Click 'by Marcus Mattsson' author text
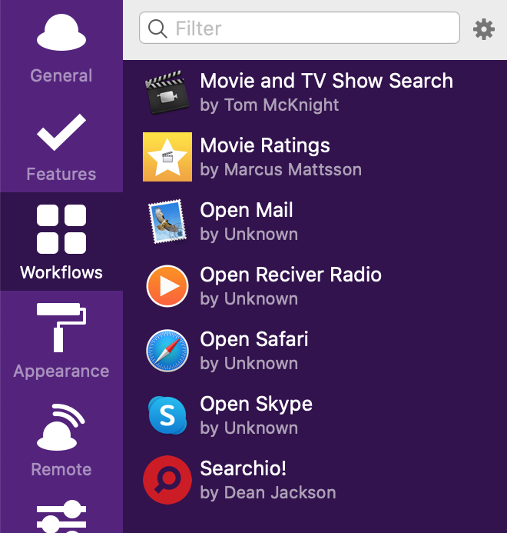Viewport: 507px width, 533px height. [281, 170]
